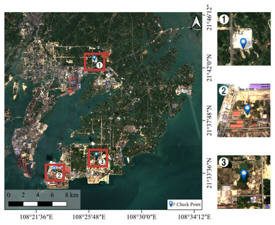Click the Check Point legend pin icon
275x225 pixels.
[x=171, y=204]
